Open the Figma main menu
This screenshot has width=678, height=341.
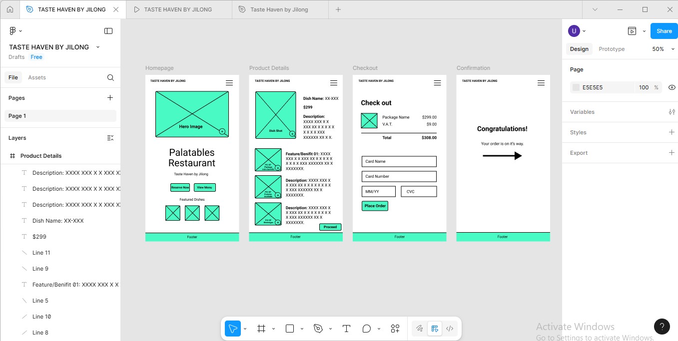[x=12, y=30]
